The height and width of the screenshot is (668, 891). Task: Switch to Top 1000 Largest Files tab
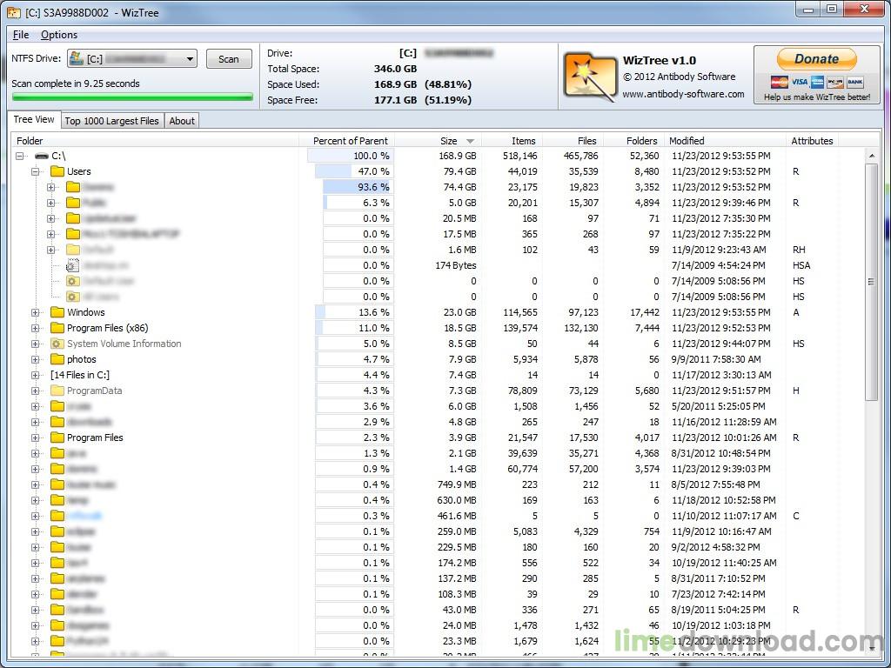coord(111,121)
